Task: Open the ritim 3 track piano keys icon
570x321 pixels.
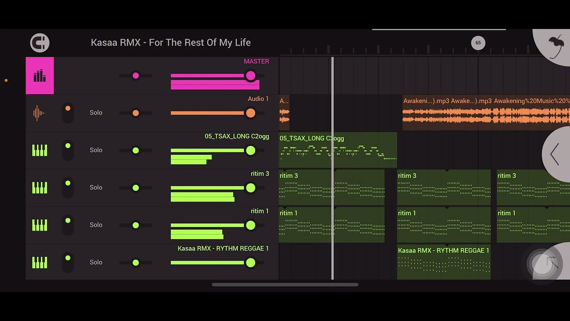Action: [x=40, y=188]
